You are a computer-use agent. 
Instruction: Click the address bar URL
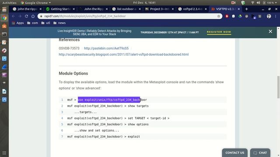pyautogui.click(x=85, y=16)
